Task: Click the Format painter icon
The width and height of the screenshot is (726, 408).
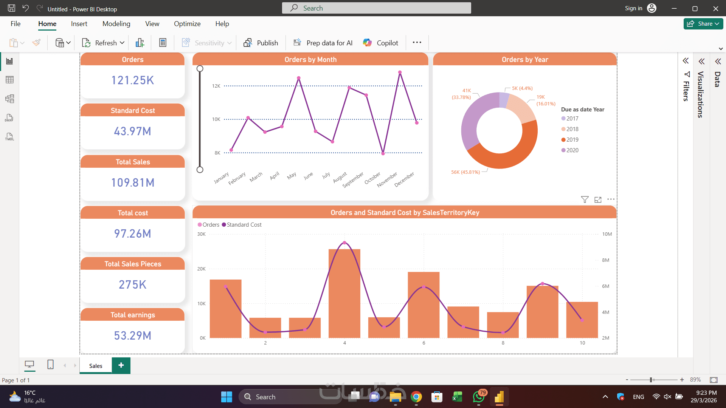Action: tap(36, 43)
